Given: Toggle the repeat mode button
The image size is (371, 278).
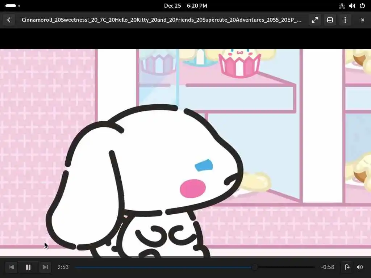Looking at the screenshot, I should pyautogui.click(x=347, y=267).
